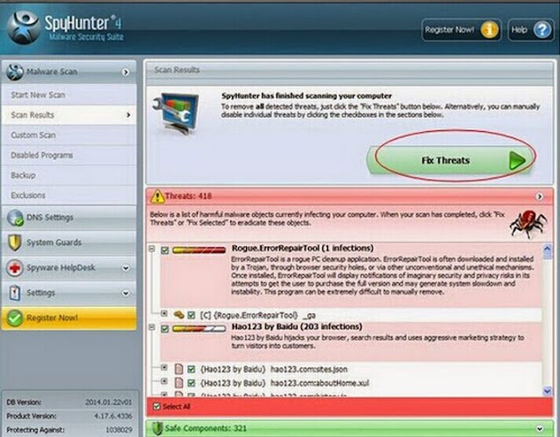Click the Fix Threats button
Screen dimensions: 560x437
pyautogui.click(x=450, y=161)
